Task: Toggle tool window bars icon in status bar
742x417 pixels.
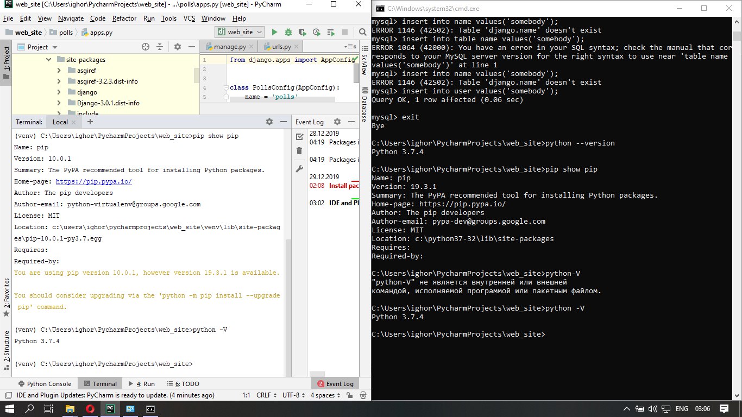Action: [8, 395]
